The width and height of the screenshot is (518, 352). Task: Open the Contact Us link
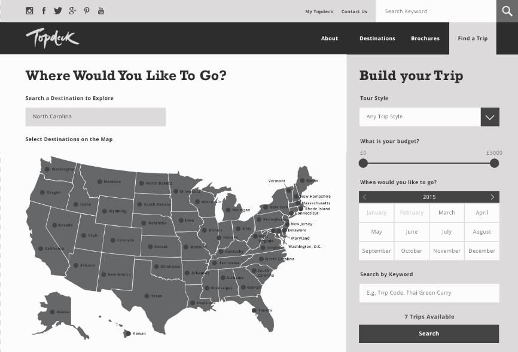(x=354, y=11)
